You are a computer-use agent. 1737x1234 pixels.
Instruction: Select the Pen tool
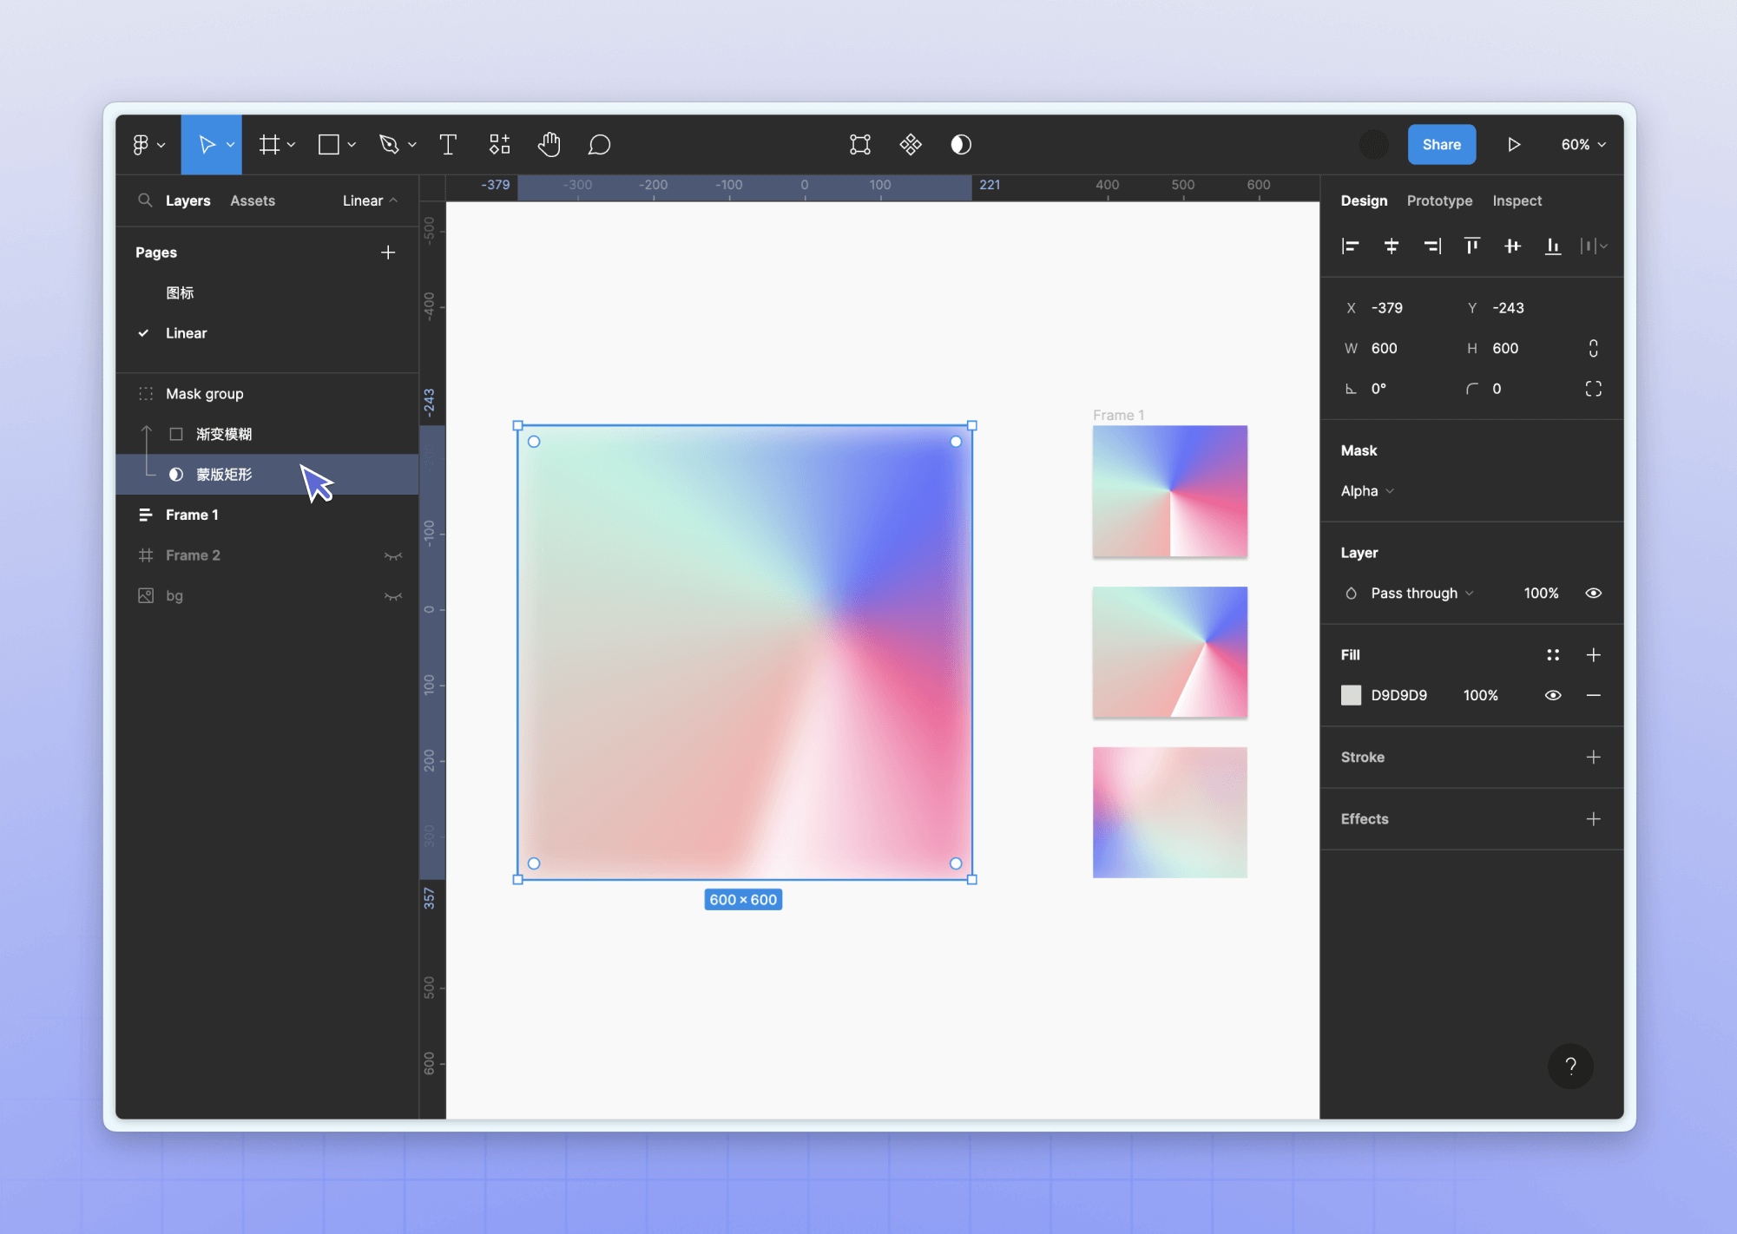click(x=393, y=144)
